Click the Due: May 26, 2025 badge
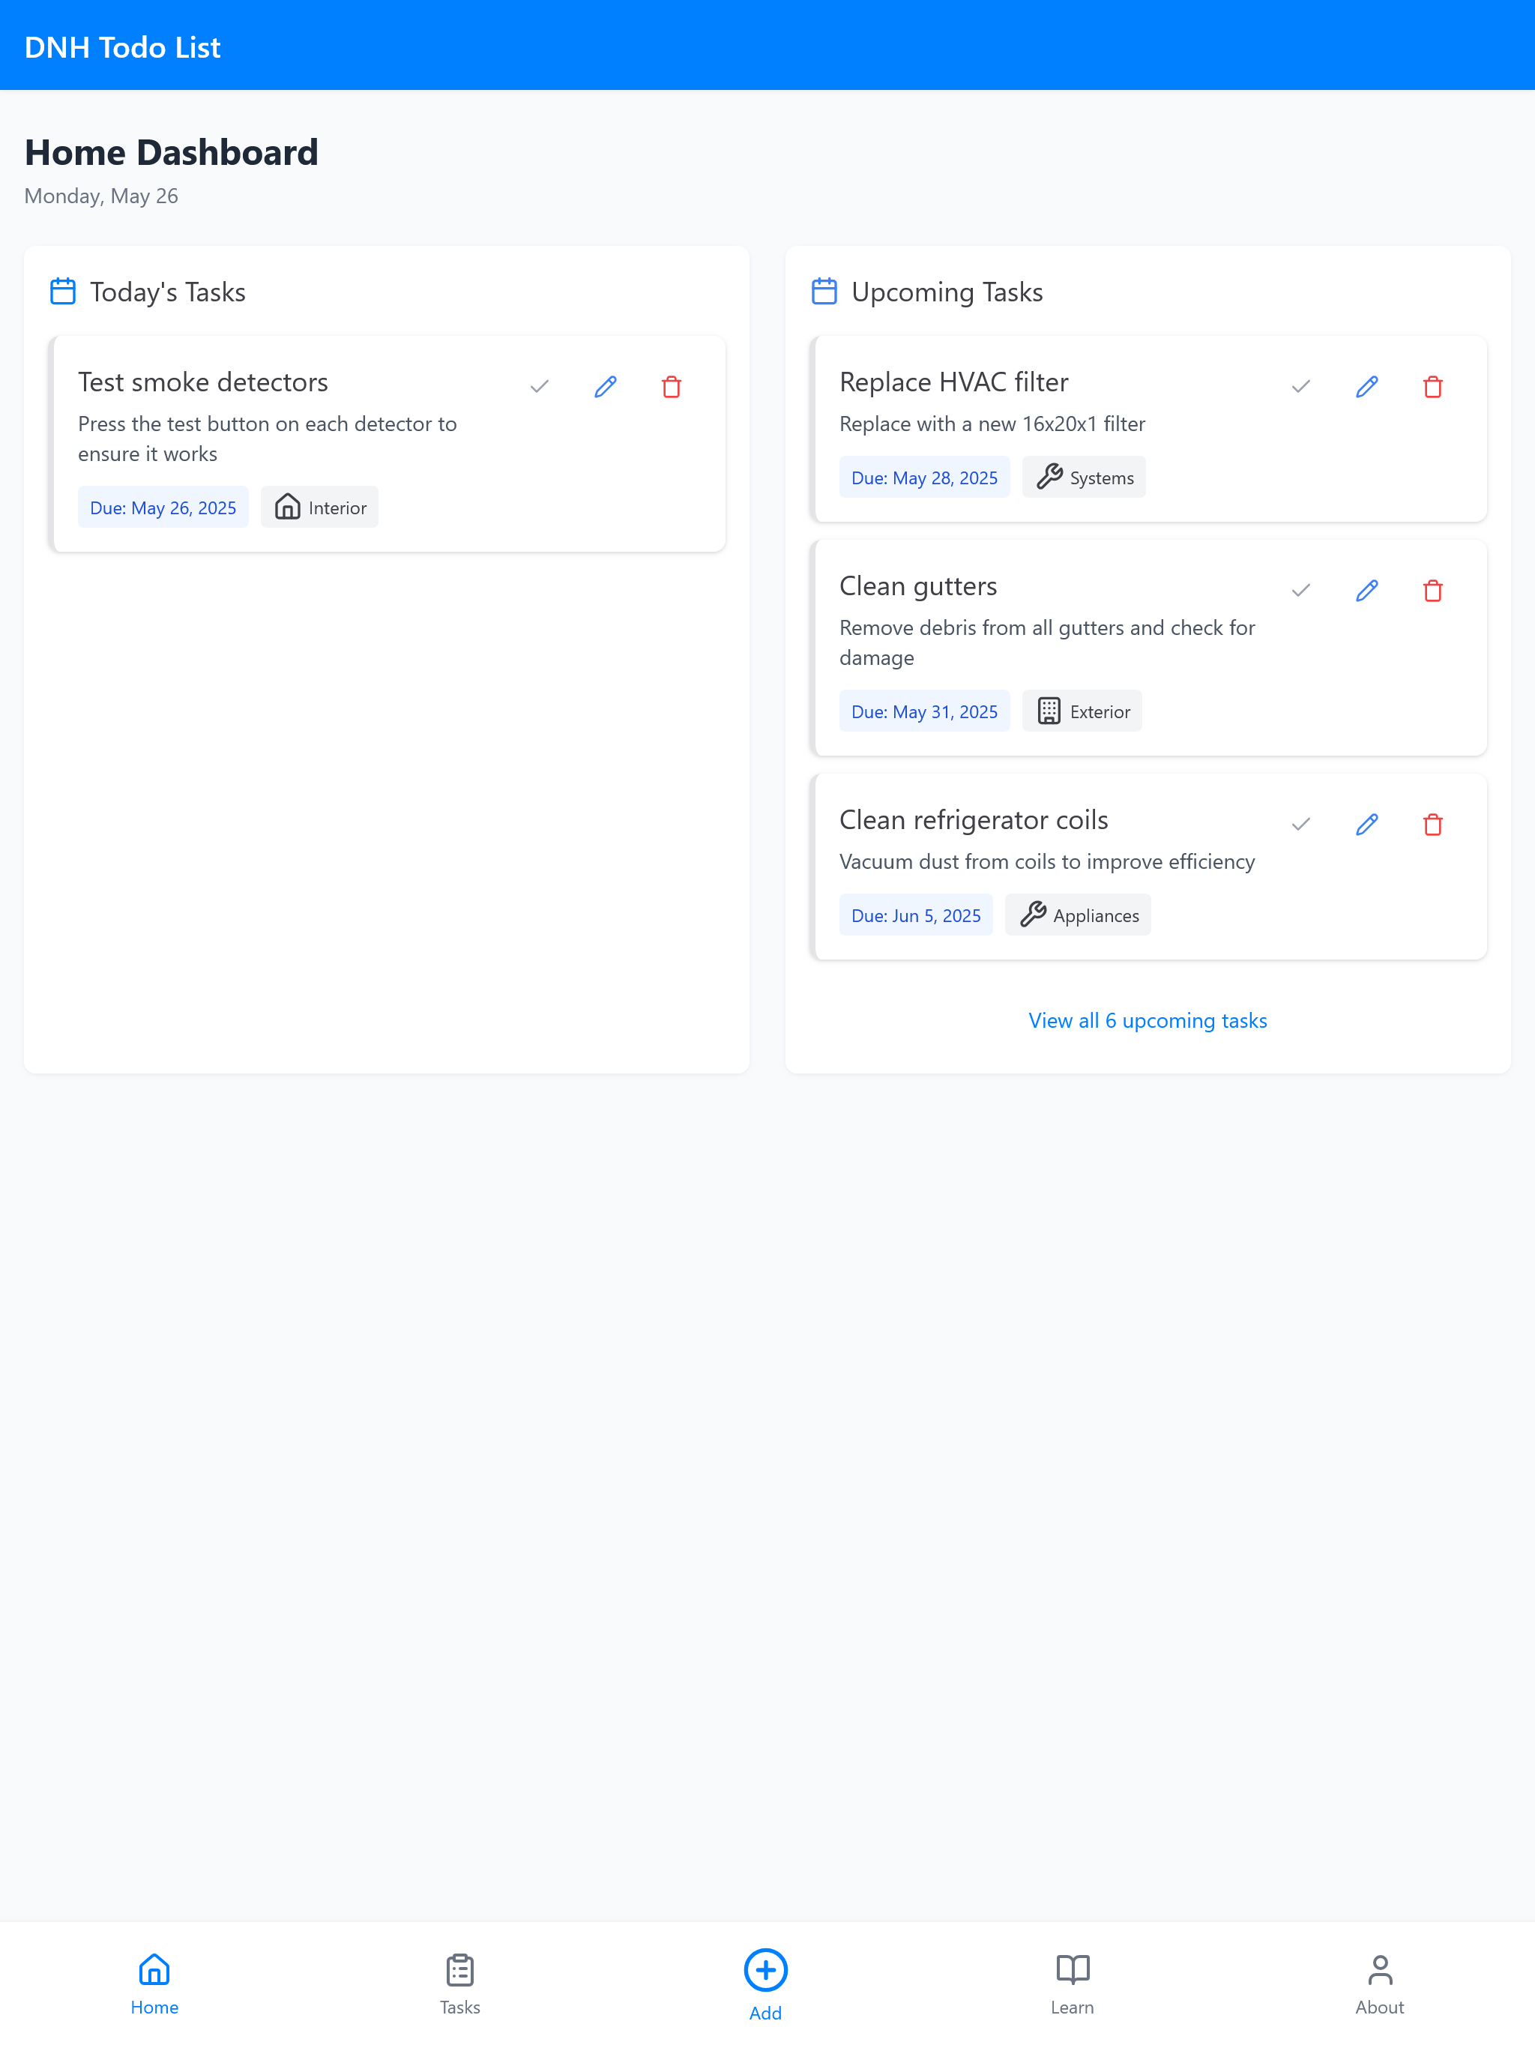 pyautogui.click(x=163, y=508)
